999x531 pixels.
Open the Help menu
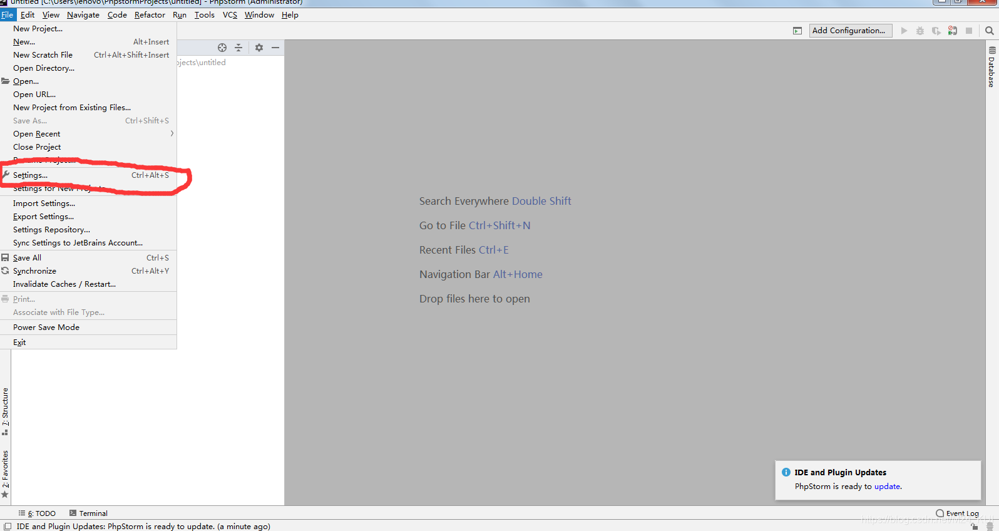tap(290, 15)
